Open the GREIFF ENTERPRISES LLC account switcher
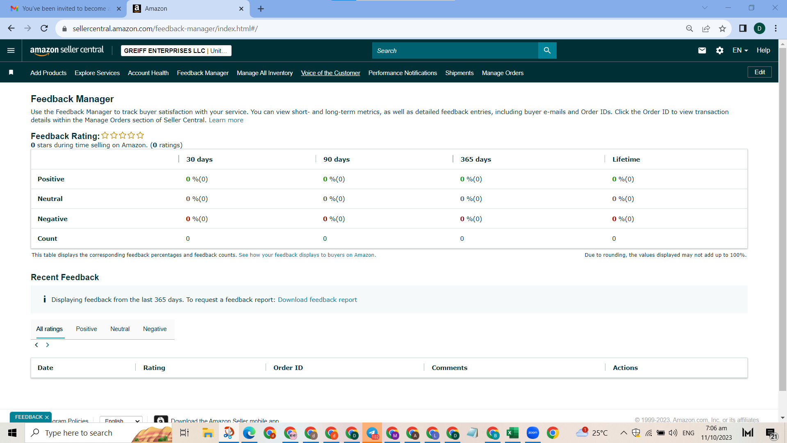The width and height of the screenshot is (787, 443). click(x=176, y=50)
